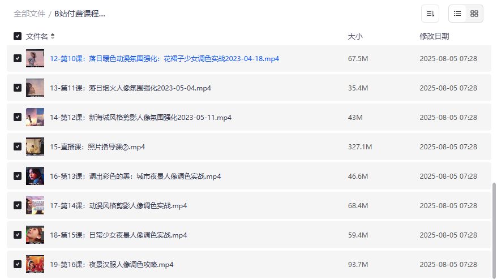
Task: Uncheck the 13-第11课 file checkbox
Action: tap(18, 88)
